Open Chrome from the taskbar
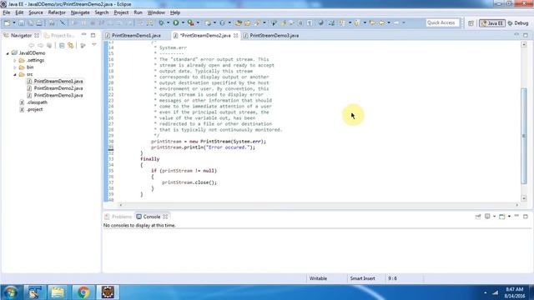 click(83, 292)
